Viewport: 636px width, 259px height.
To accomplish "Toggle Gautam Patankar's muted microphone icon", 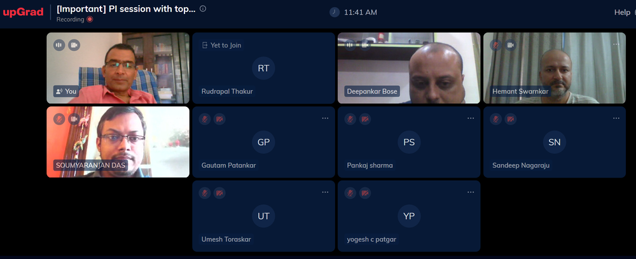I will pos(205,118).
